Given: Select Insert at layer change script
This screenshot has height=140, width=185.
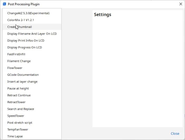Looking at the screenshot, I should pyautogui.click(x=22, y=82).
